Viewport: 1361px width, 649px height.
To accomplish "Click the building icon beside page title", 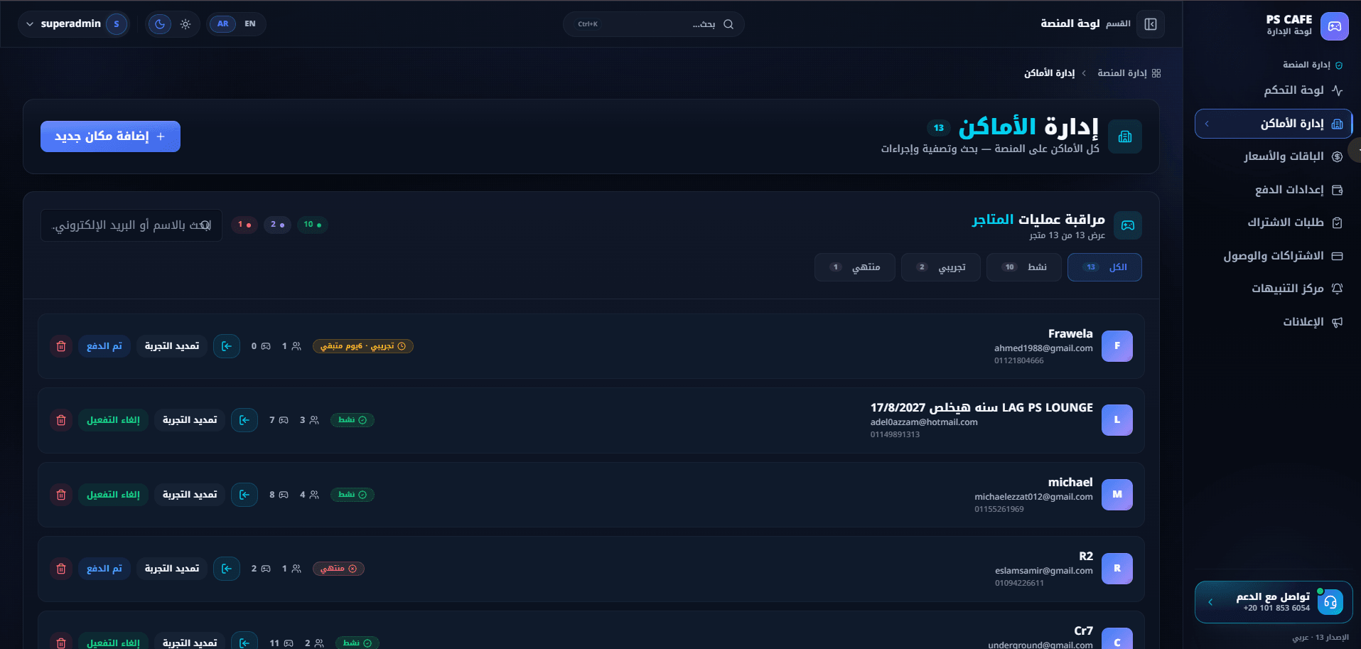I will click(x=1125, y=136).
